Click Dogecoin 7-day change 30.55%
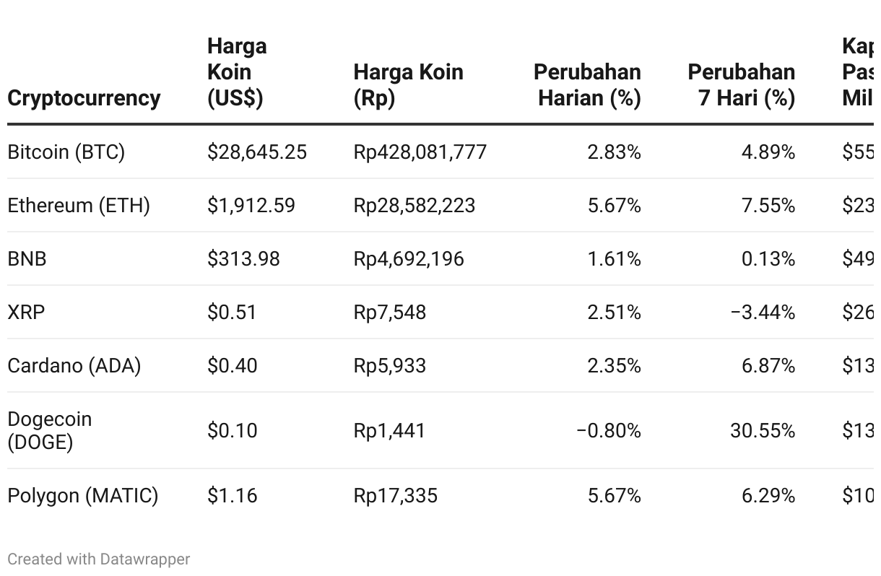This screenshot has height=576, width=881. click(x=763, y=431)
